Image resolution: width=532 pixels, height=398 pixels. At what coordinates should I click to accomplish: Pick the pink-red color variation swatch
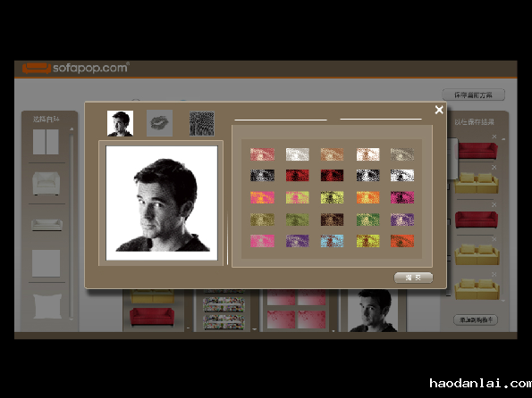262,154
